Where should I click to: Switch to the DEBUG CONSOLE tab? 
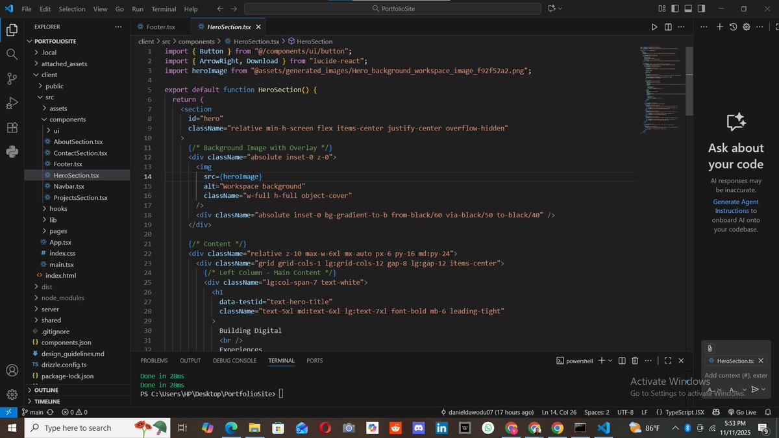pos(234,360)
